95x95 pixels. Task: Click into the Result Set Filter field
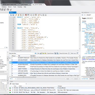(x=25, y=53)
